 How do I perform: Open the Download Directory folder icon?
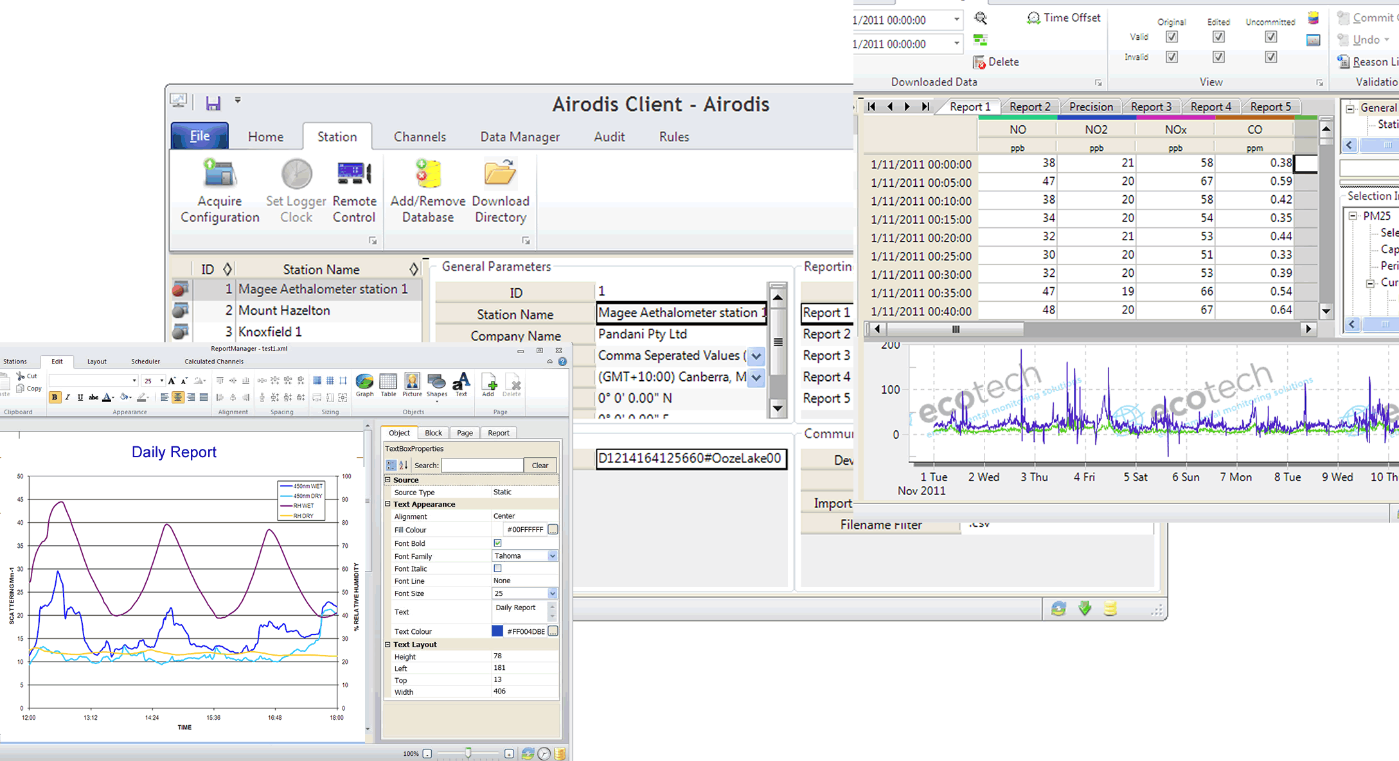coord(500,173)
